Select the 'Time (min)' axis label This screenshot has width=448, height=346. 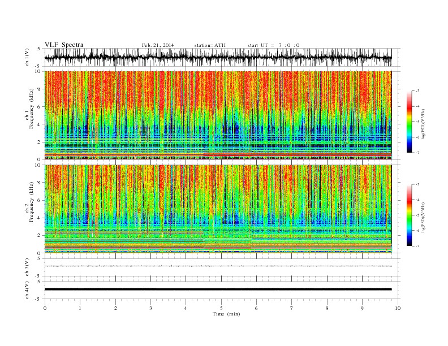(x=226, y=314)
